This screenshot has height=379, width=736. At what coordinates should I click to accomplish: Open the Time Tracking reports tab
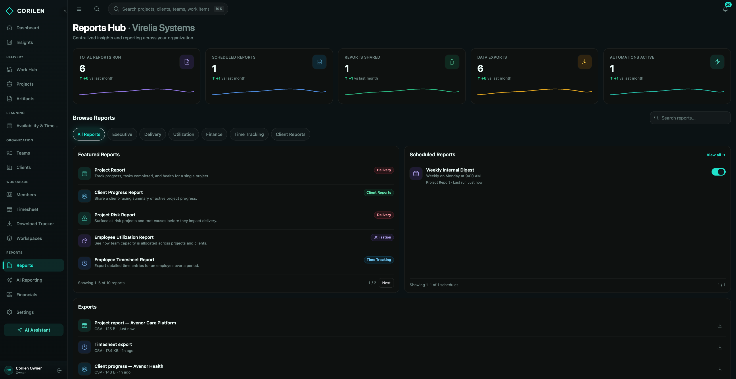(249, 134)
